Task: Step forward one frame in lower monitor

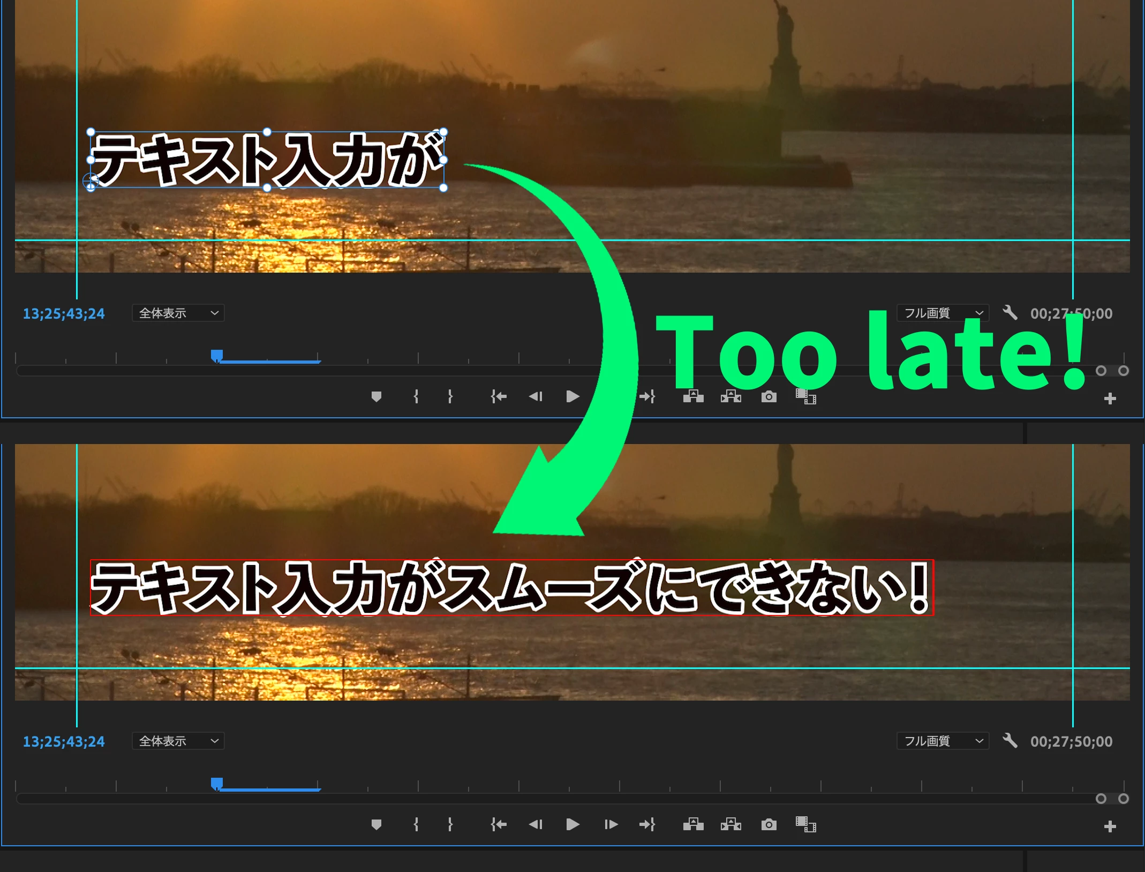Action: click(611, 824)
